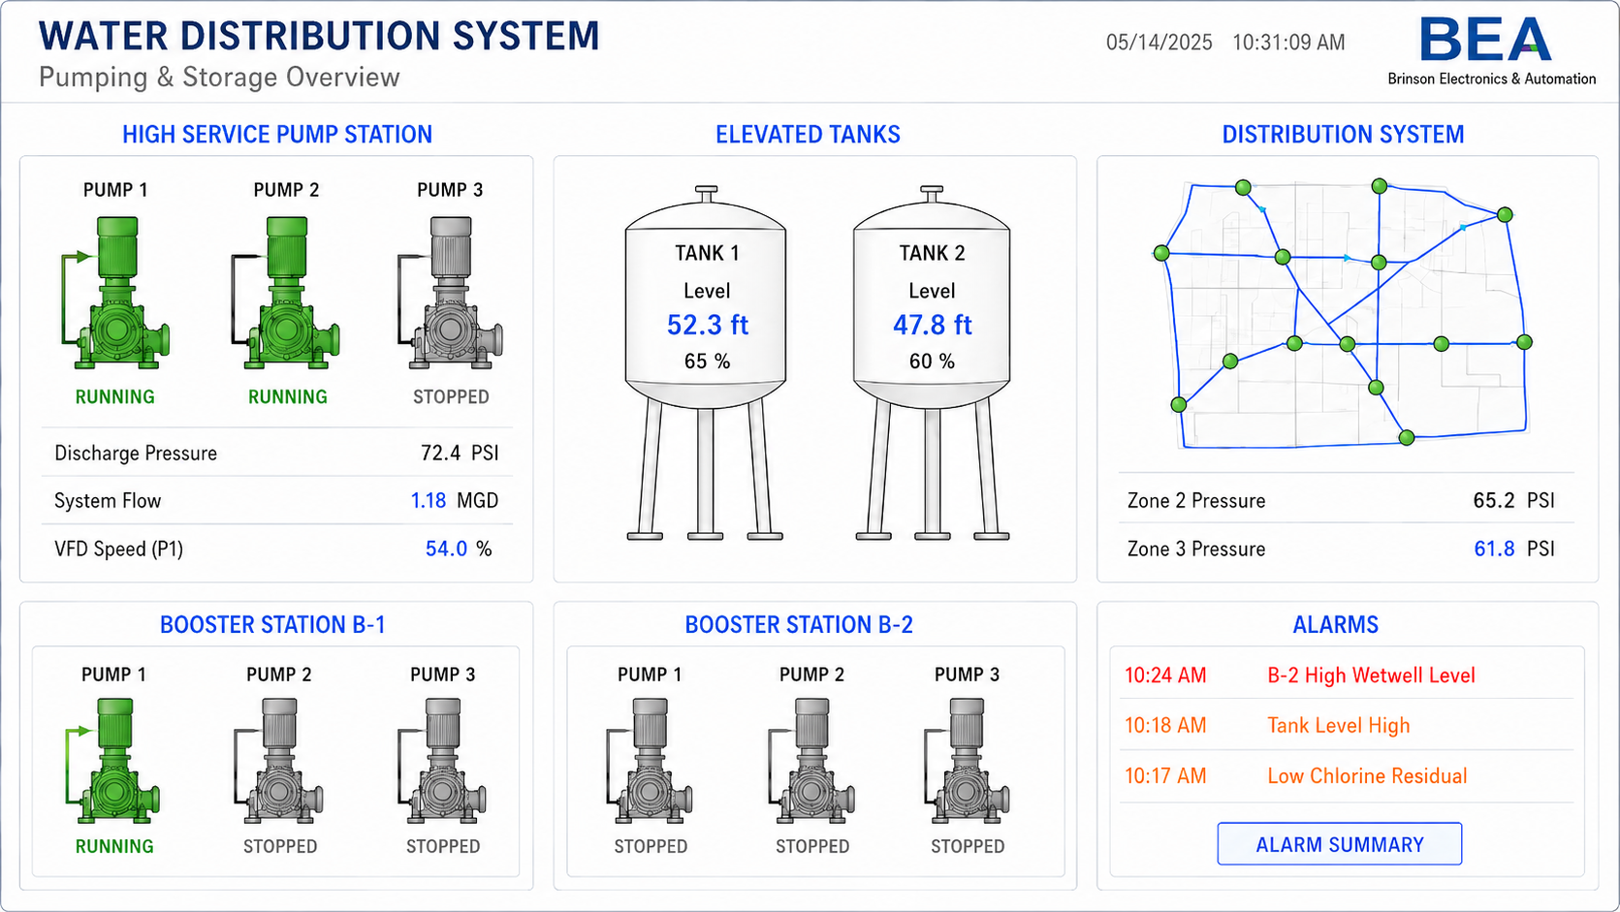The image size is (1620, 912).
Task: Open the distribution system network map
Action: click(x=1343, y=313)
